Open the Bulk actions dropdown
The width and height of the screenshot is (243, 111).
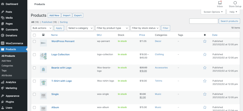(x=42, y=28)
